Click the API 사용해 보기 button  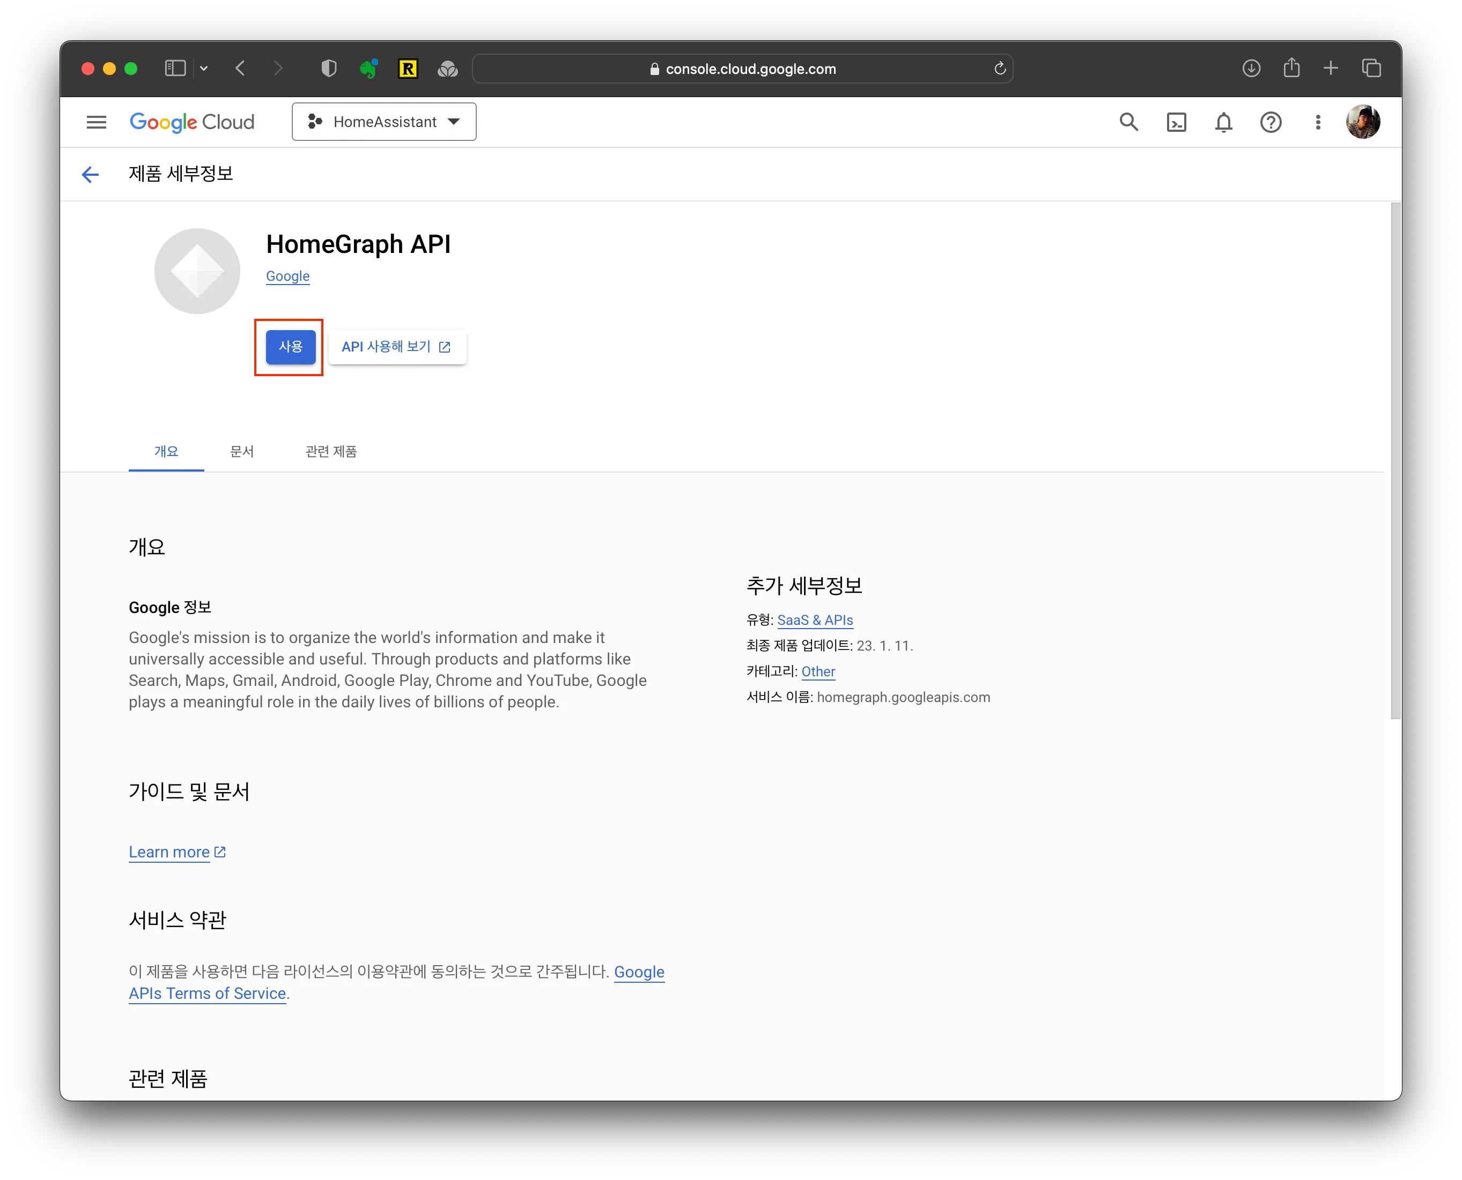pos(397,347)
